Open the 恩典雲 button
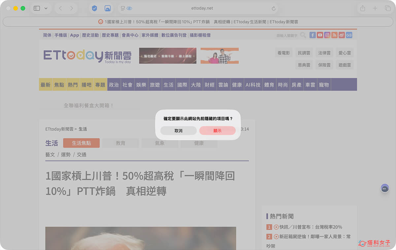 point(304,65)
